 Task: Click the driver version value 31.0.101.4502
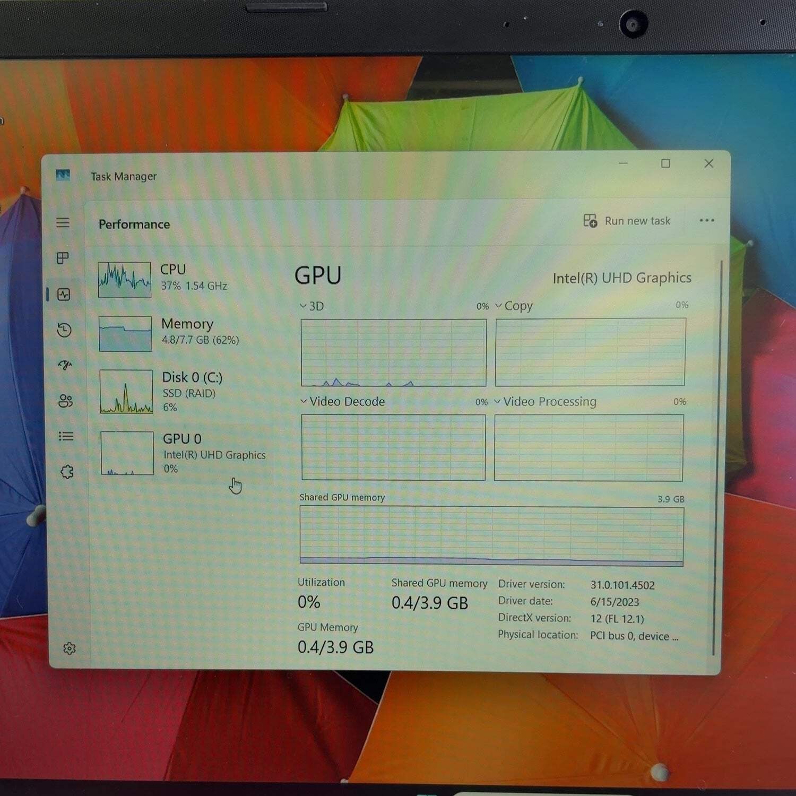pyautogui.click(x=622, y=585)
